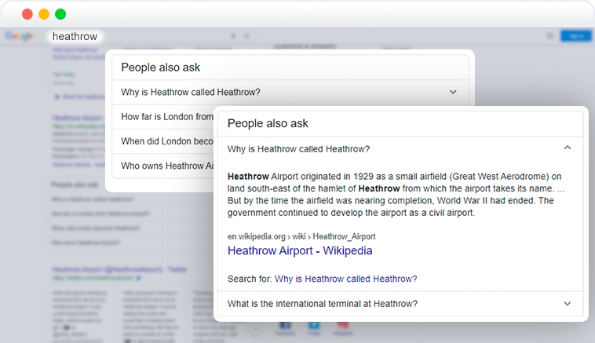Screen dimensions: 595x343
Task: Open the Heathrow Airport - Wikipedia link
Action: 300,251
